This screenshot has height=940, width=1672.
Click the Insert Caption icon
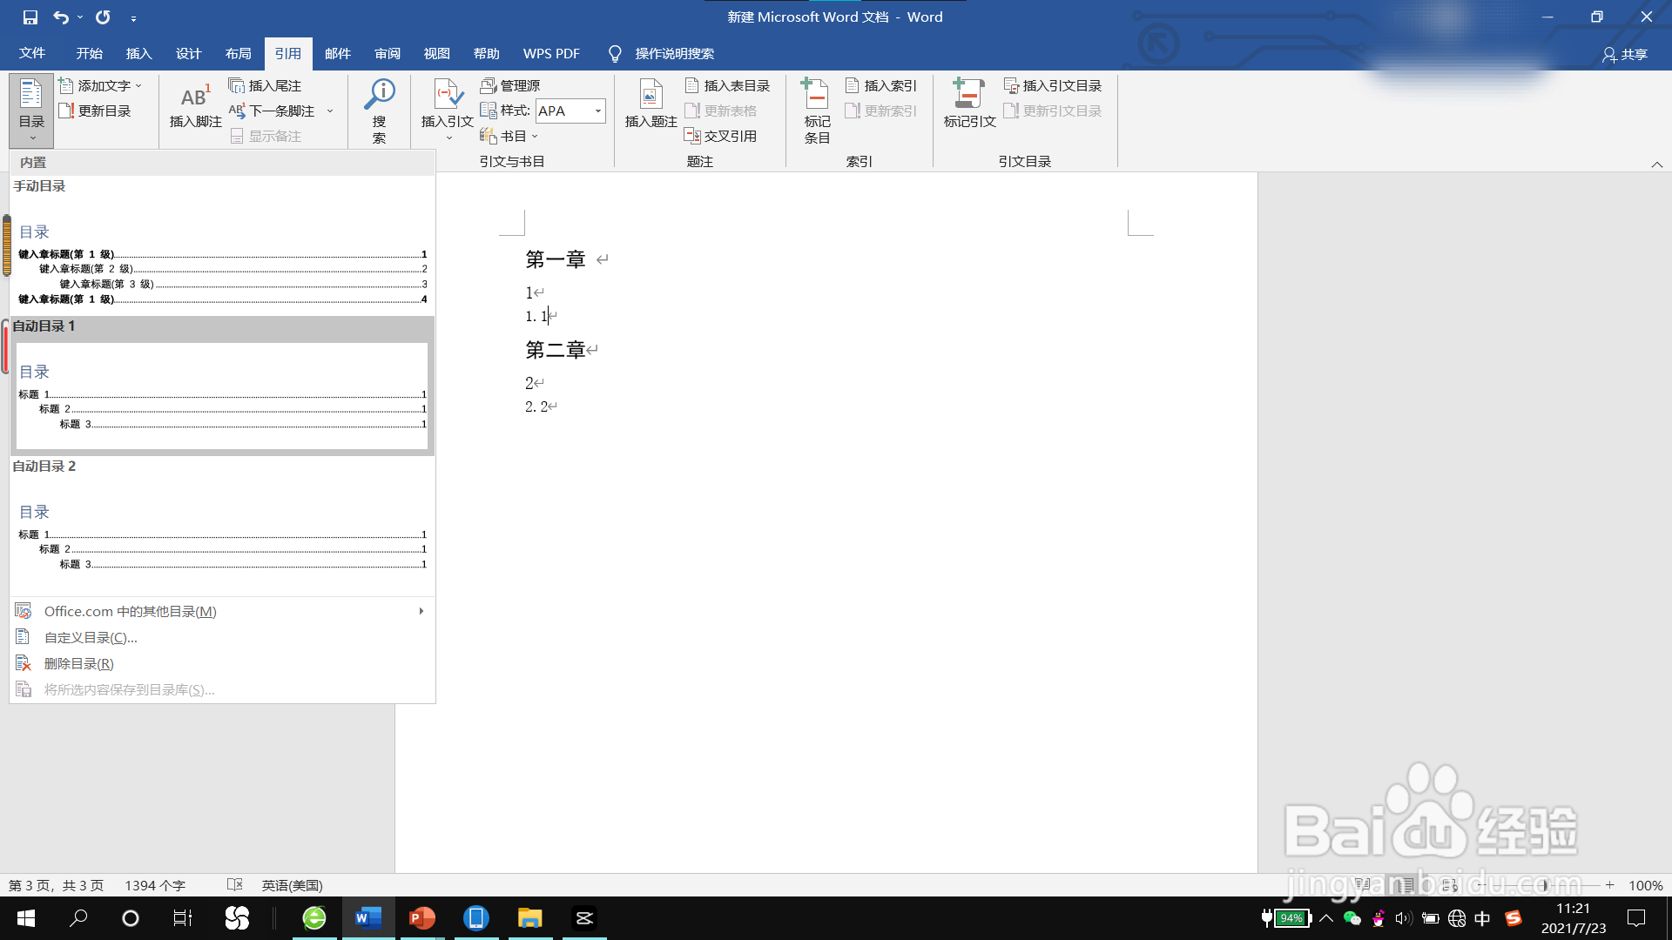pos(651,96)
